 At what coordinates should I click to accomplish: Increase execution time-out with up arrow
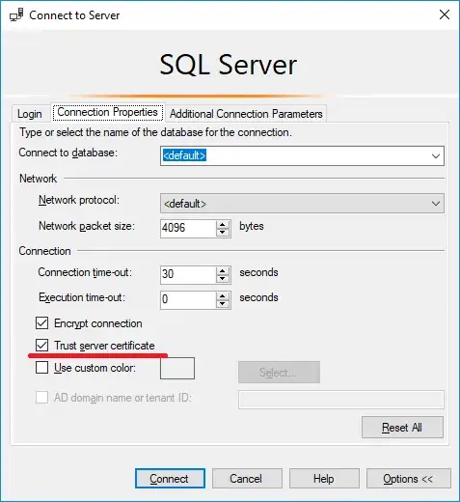click(223, 296)
